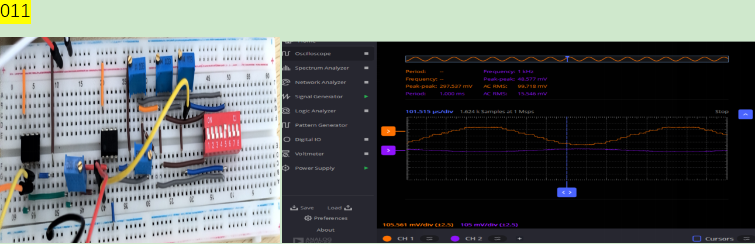Screen dimensions: 755x244
Task: Open CH 1 settings menu button
Action: point(429,238)
